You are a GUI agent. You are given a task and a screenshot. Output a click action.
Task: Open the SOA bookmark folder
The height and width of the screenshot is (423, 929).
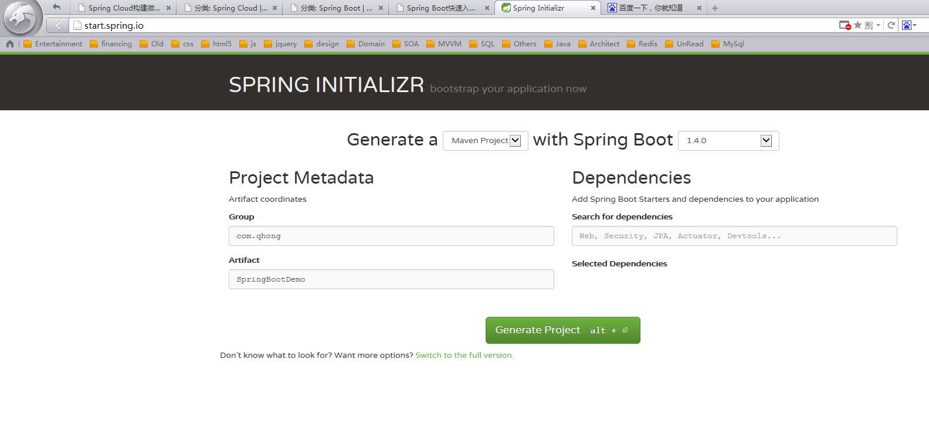405,43
